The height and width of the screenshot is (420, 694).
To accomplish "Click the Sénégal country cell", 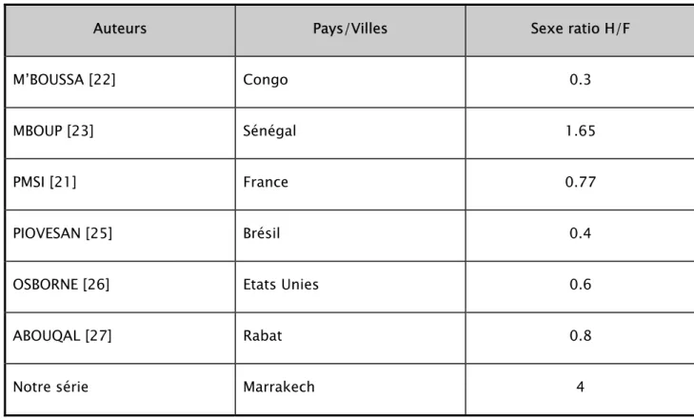I will 350,132.
